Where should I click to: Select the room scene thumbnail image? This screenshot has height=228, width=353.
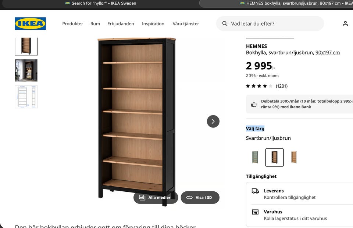click(26, 70)
